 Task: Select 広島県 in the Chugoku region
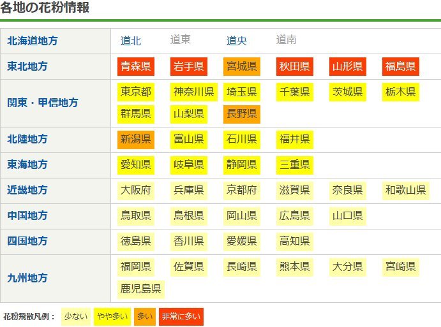294,215
